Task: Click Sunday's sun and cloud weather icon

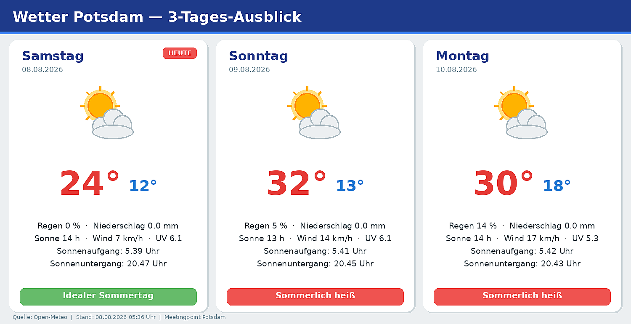Action: pos(314,112)
